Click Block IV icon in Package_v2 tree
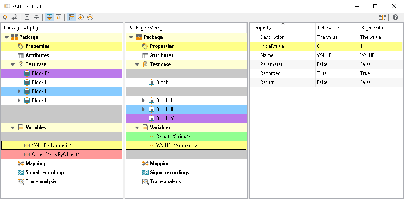 coord(151,118)
